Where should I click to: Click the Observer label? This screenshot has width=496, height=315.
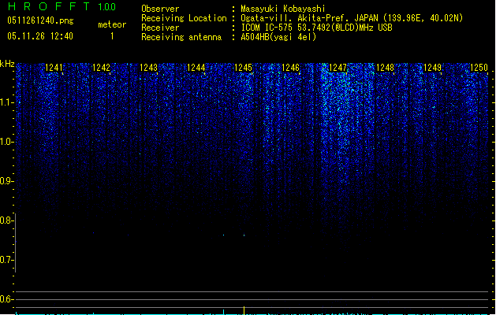pyautogui.click(x=160, y=9)
